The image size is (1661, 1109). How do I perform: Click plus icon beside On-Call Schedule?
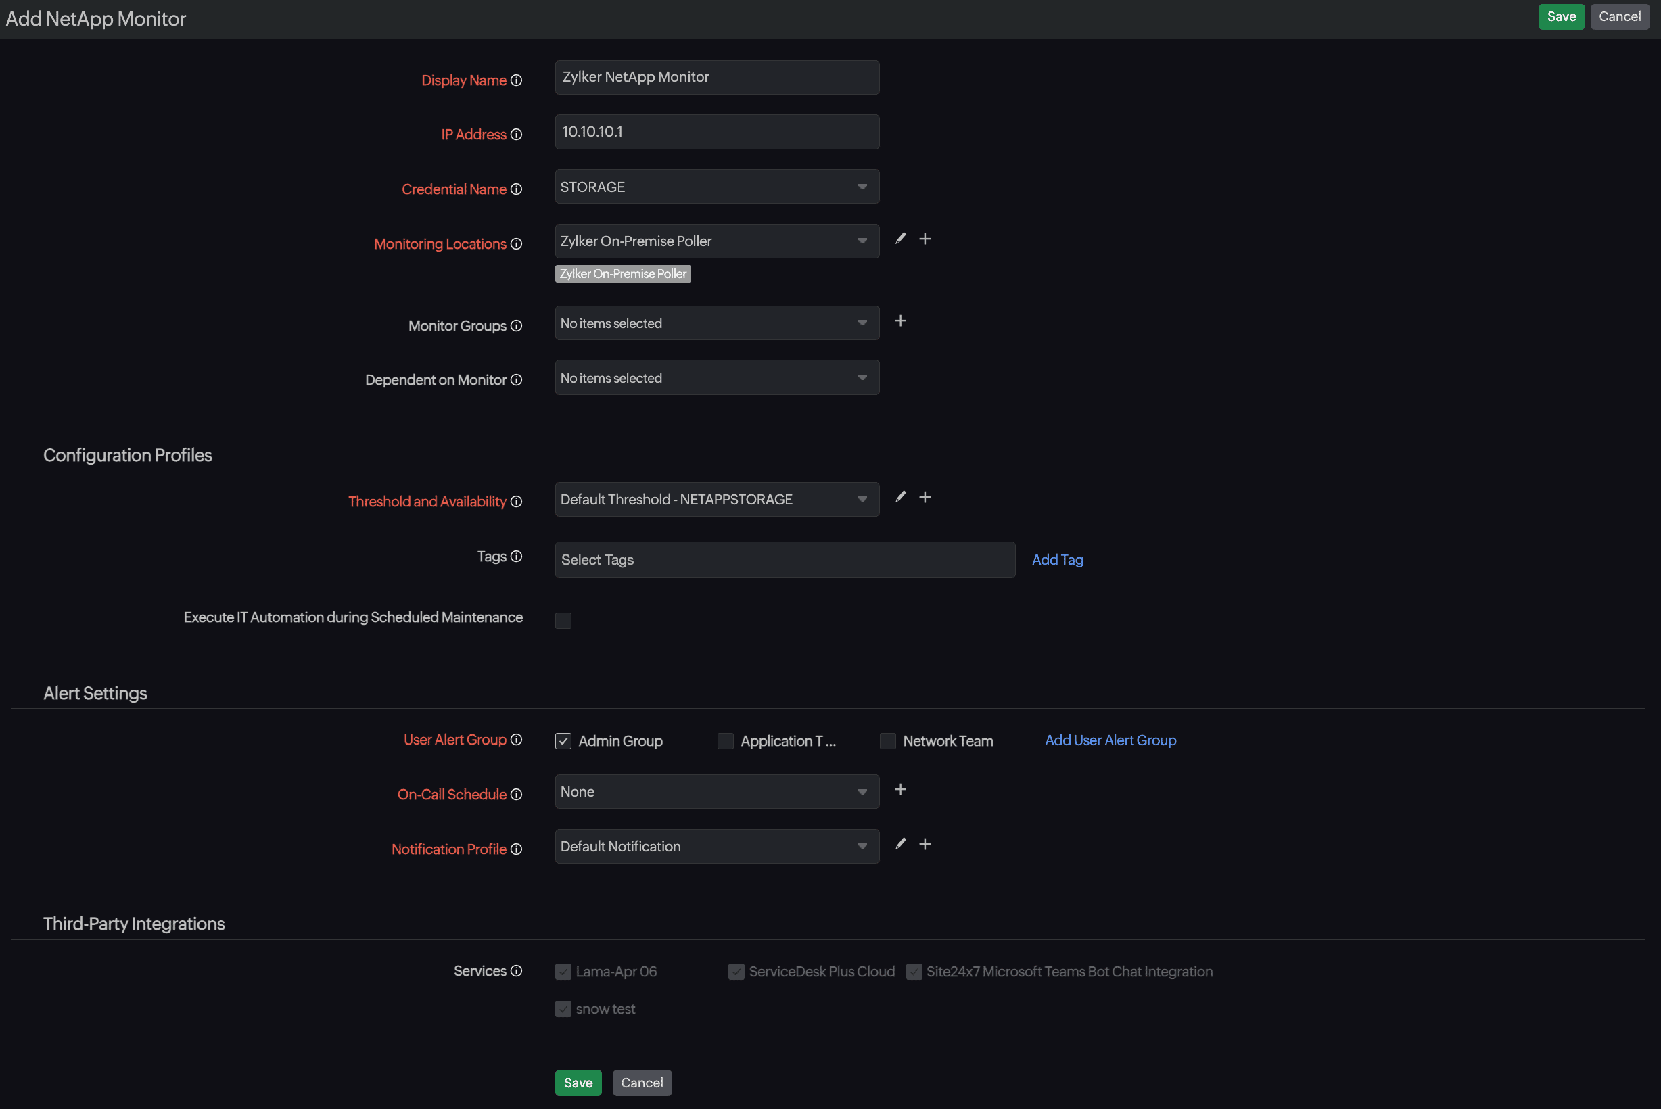pos(900,789)
